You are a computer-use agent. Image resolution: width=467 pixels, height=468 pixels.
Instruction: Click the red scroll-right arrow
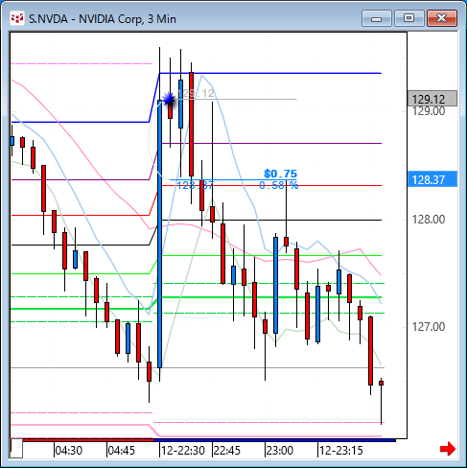(x=448, y=449)
